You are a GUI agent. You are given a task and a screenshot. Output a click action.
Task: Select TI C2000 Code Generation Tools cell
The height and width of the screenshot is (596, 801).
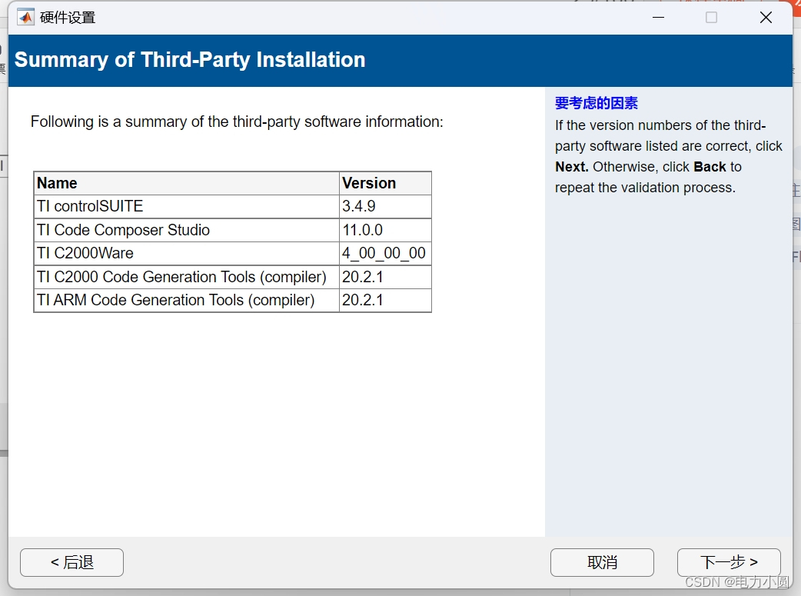point(187,277)
